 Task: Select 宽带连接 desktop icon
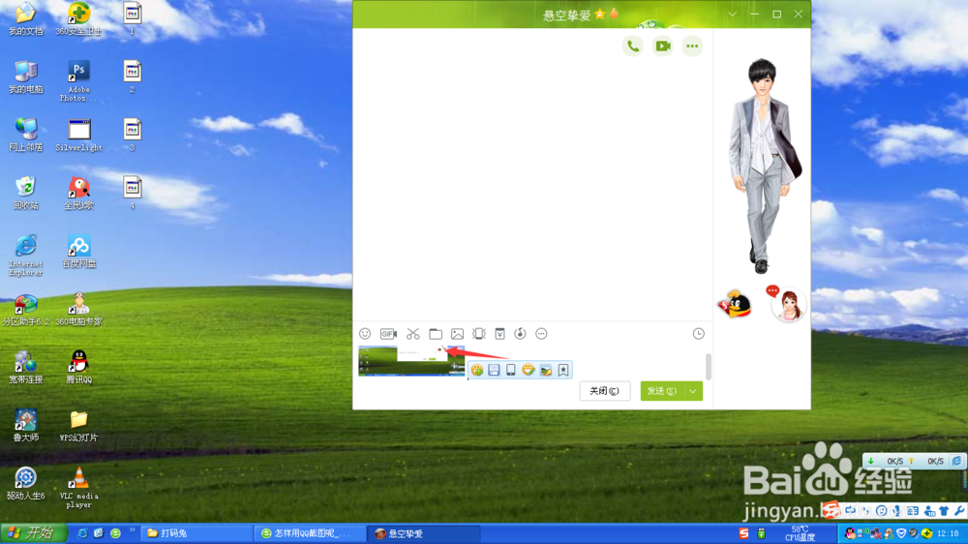[x=26, y=367]
